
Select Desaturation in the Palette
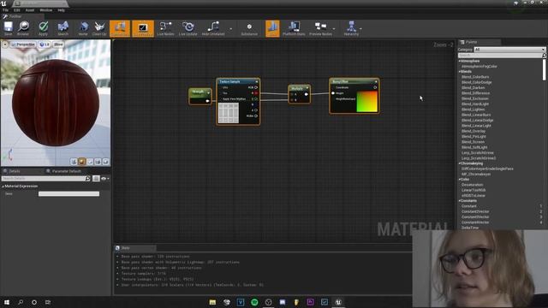pyautogui.click(x=472, y=185)
